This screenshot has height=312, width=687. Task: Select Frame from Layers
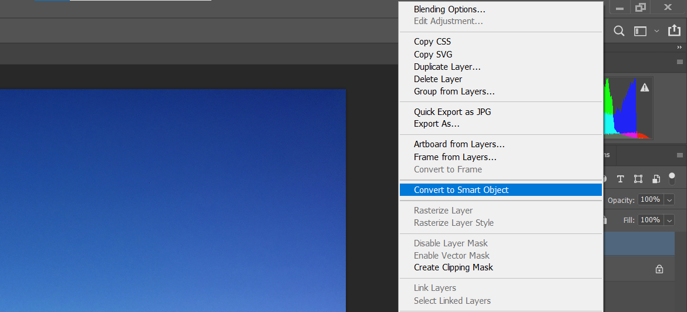click(x=455, y=157)
